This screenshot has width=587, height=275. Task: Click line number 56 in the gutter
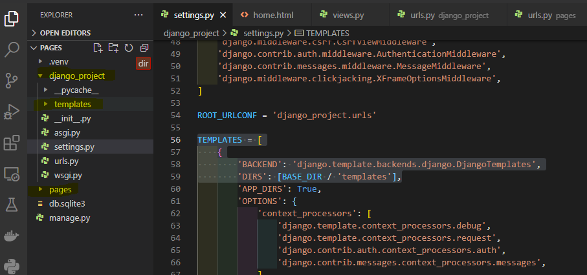(175, 139)
